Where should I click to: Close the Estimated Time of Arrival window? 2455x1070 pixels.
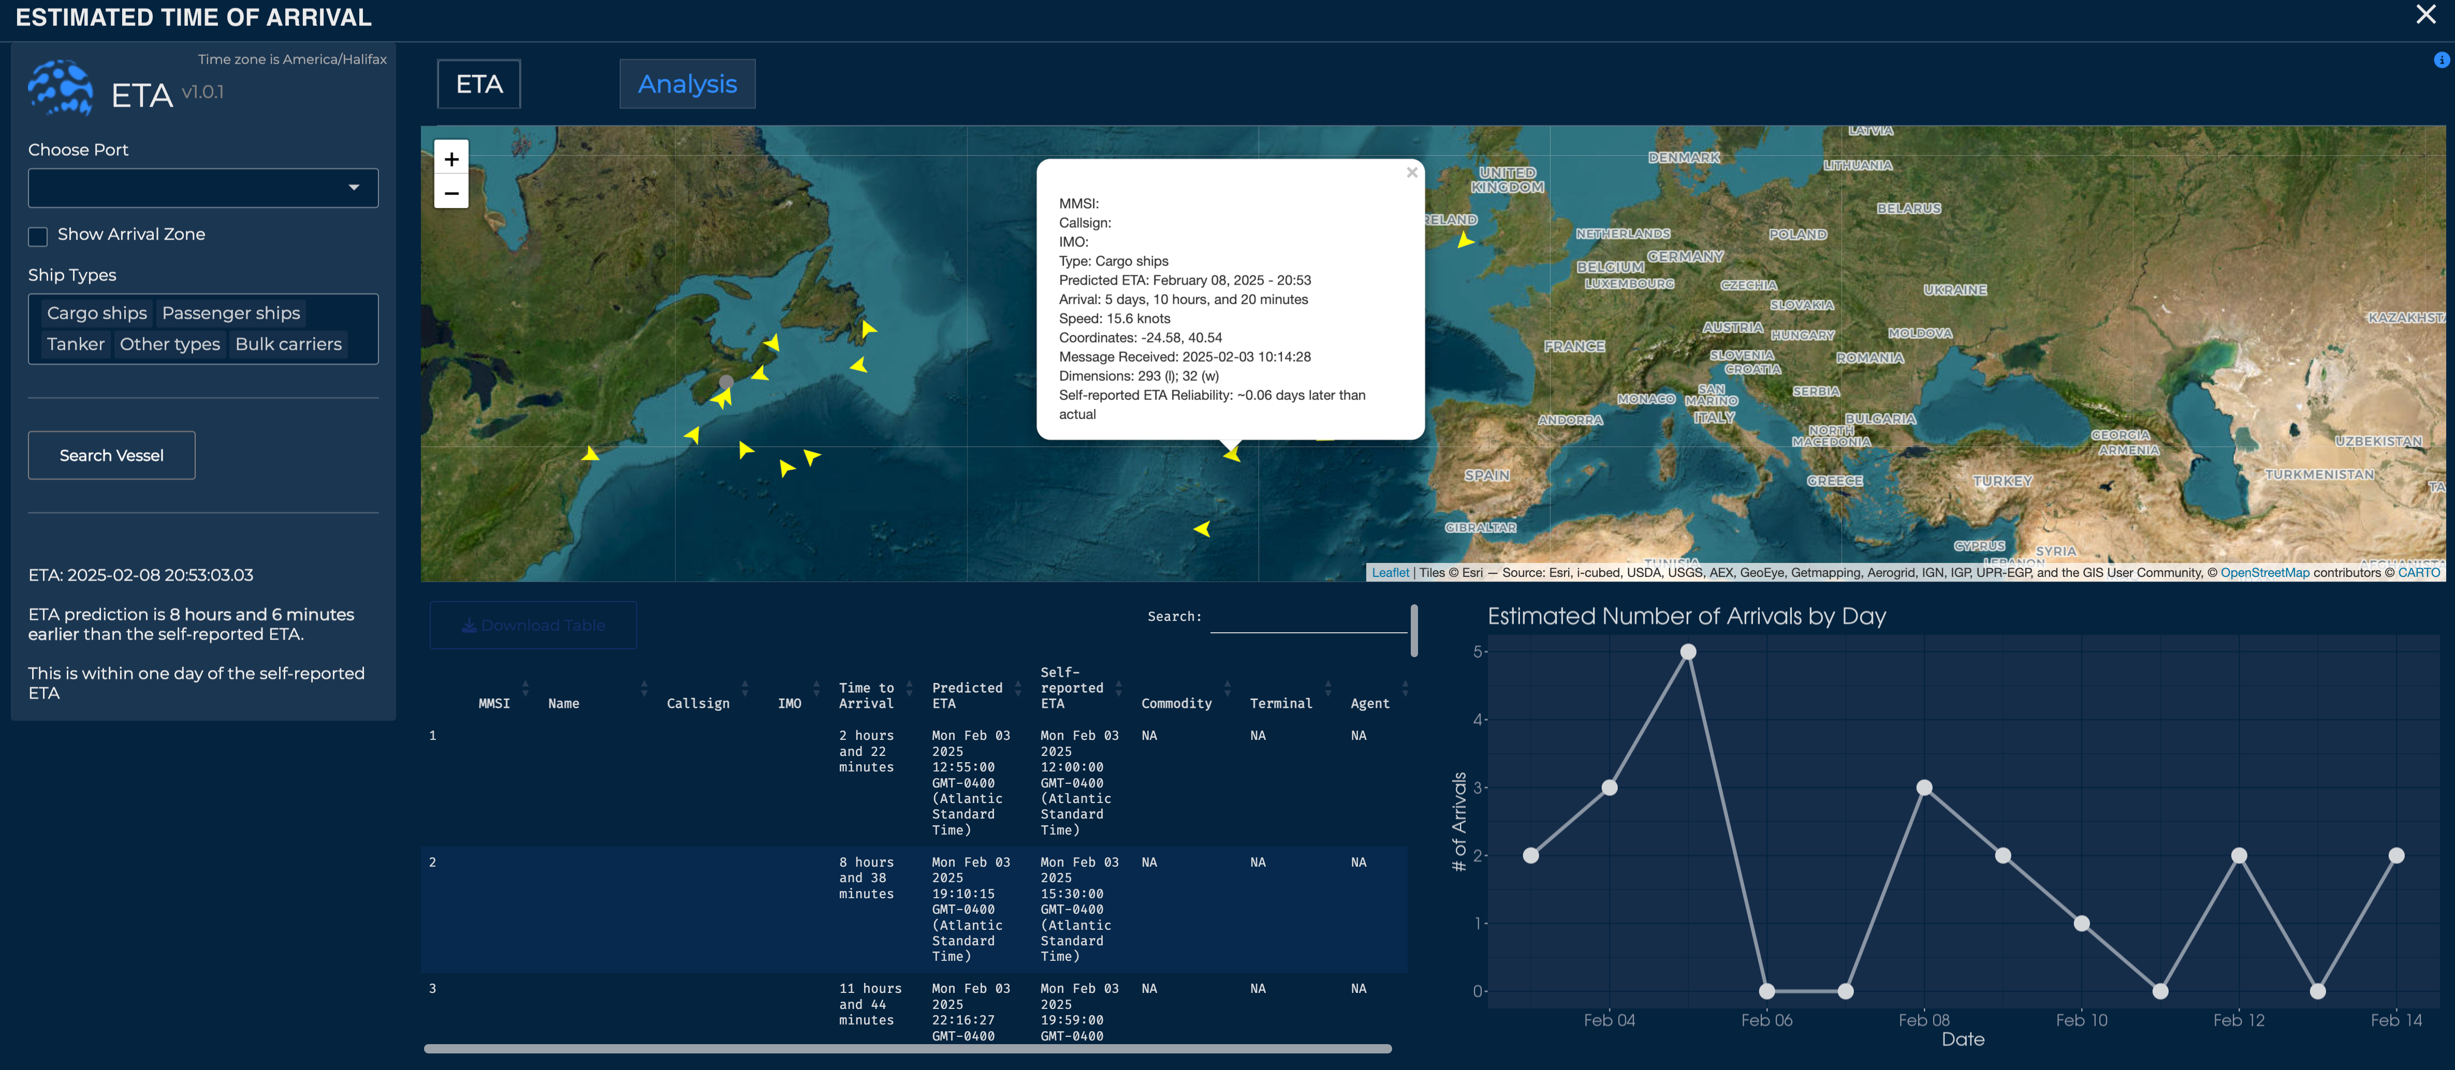pos(2424,14)
